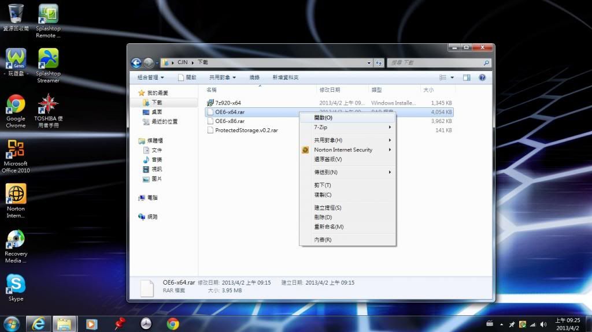Open the WildTangent Games desktop shortcut
This screenshot has height=332, width=592.
coord(16,62)
